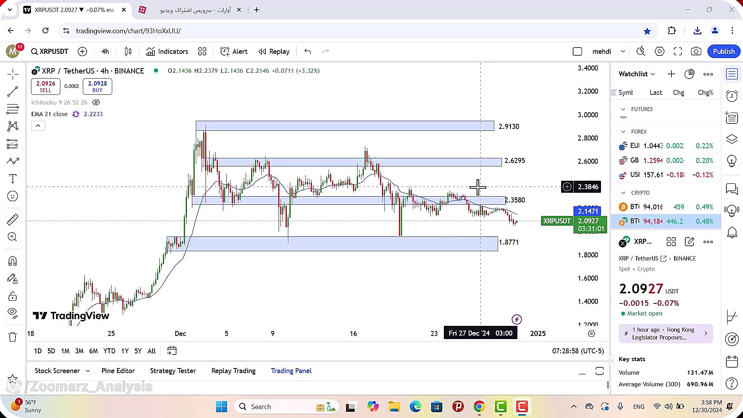Collapse the CRYPTO watchlist section
This screenshot has height=418, width=743.
(x=623, y=193)
